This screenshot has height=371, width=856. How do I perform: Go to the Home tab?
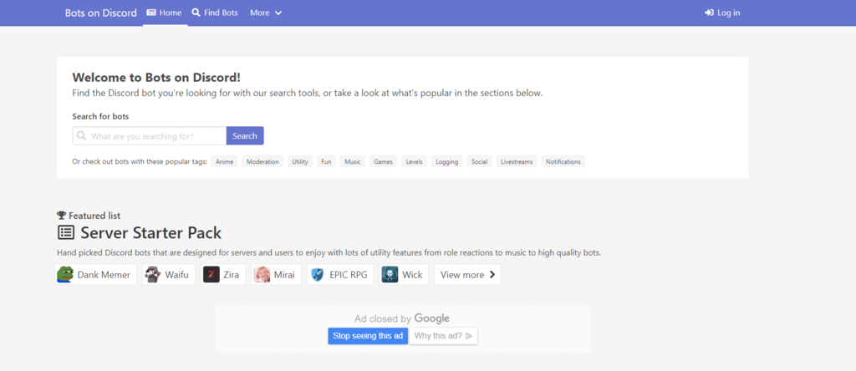pyautogui.click(x=164, y=13)
